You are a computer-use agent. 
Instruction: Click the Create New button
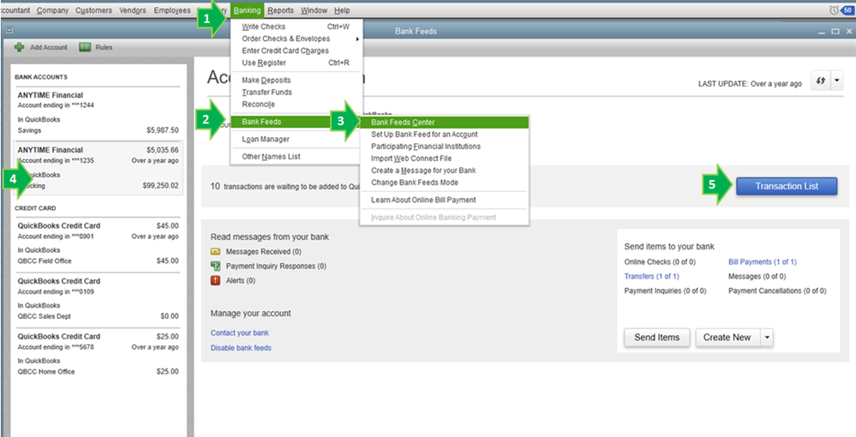(x=727, y=338)
